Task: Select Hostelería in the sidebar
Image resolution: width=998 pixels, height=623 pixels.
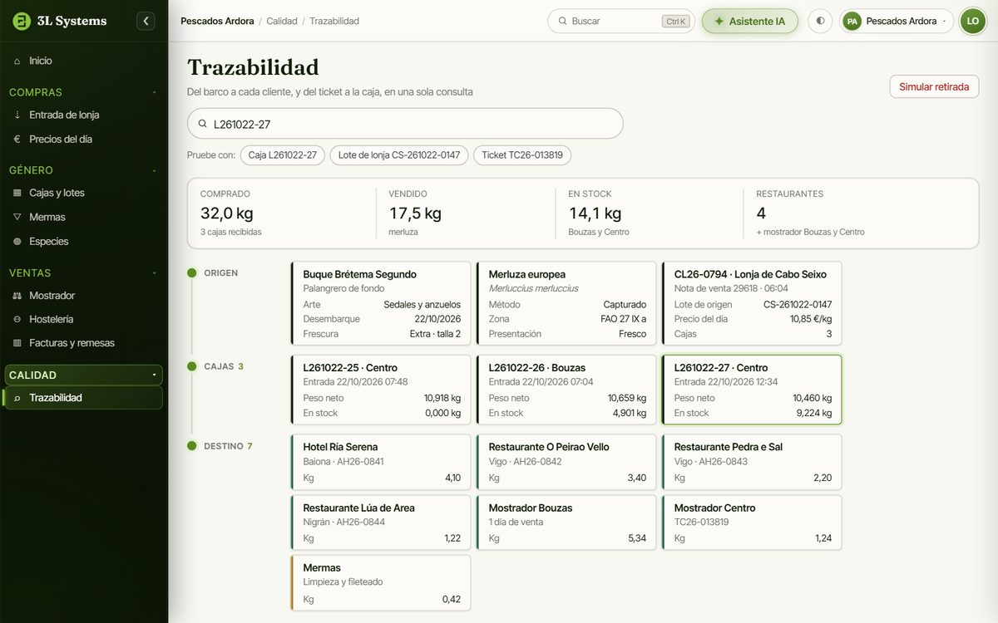Action: [83, 319]
